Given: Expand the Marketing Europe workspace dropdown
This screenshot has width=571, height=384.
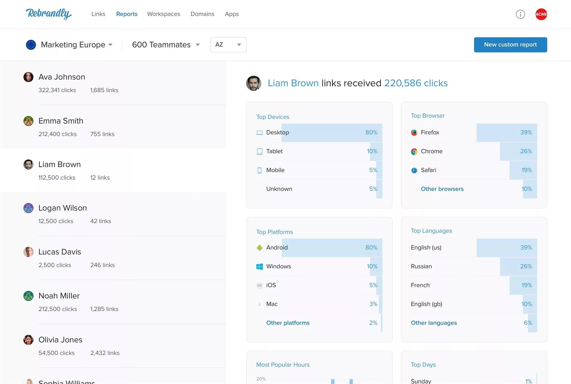Looking at the screenshot, I should pyautogui.click(x=110, y=45).
